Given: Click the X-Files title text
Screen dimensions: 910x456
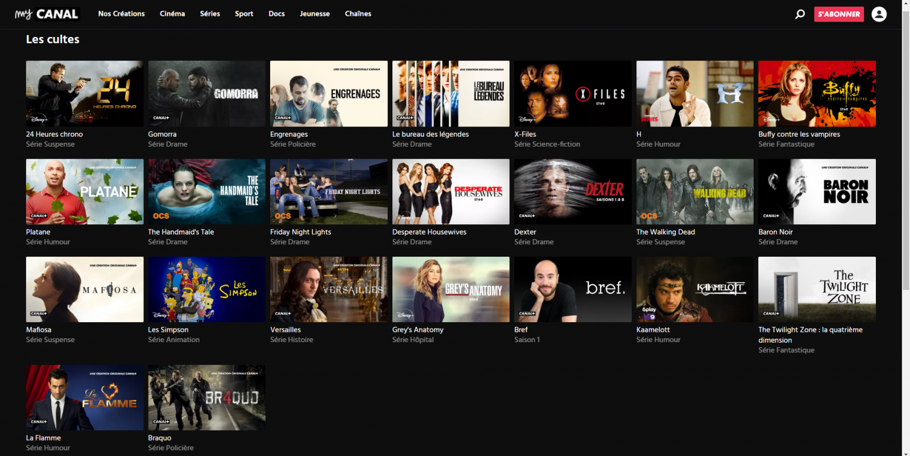Looking at the screenshot, I should (x=525, y=134).
